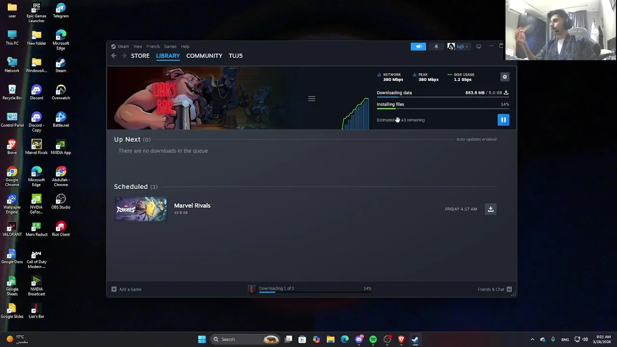Open the STORE tab
This screenshot has height=347, width=617.
(x=140, y=56)
